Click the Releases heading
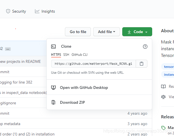This screenshot has height=136, width=174. point(168,117)
